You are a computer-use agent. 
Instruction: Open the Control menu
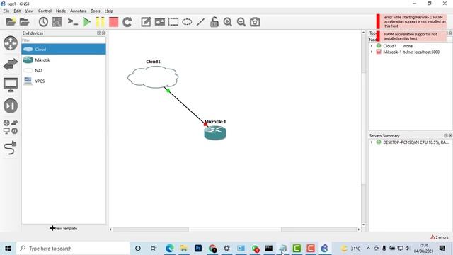pyautogui.click(x=45, y=11)
